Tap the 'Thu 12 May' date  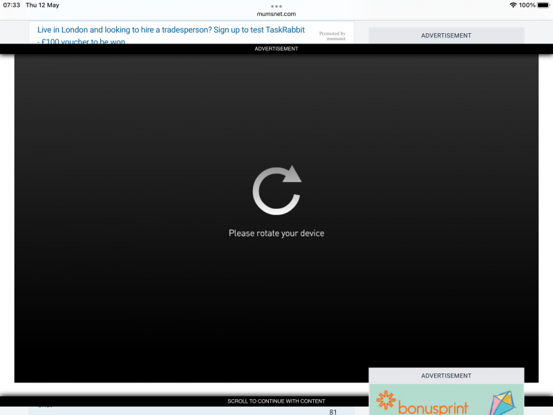click(42, 5)
